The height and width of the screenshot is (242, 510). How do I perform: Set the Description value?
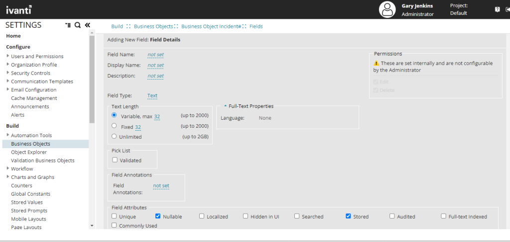[x=155, y=76]
